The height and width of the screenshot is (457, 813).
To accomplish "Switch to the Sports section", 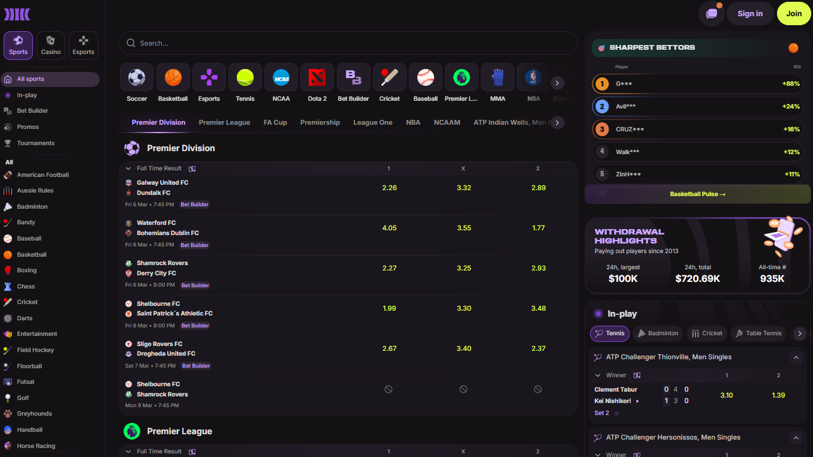I will [18, 46].
